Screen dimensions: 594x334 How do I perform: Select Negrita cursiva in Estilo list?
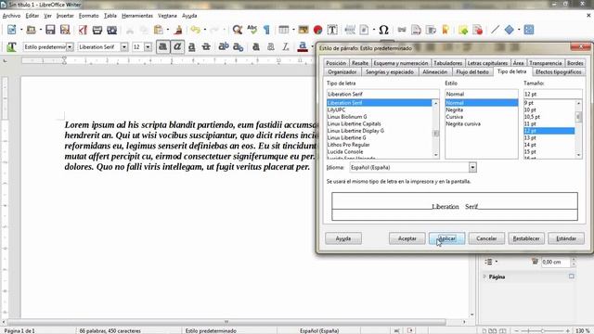point(463,123)
